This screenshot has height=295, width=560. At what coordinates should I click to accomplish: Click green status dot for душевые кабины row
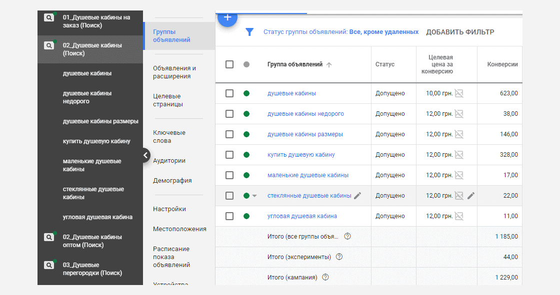point(246,93)
